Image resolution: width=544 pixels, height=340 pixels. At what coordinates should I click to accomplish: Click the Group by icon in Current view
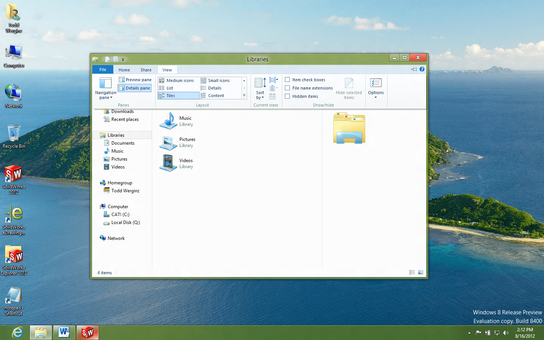[x=274, y=80]
